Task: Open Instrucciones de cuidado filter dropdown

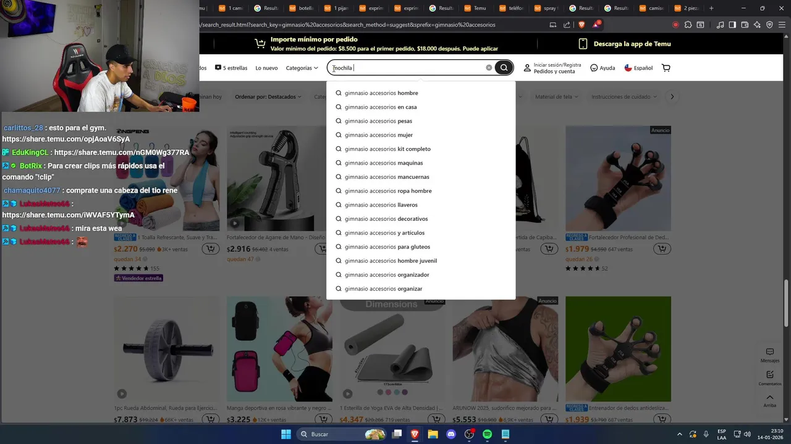Action: pos(624,97)
